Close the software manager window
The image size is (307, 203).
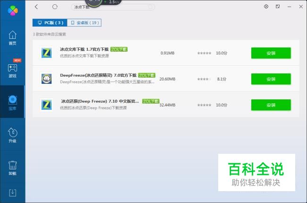[301, 7]
